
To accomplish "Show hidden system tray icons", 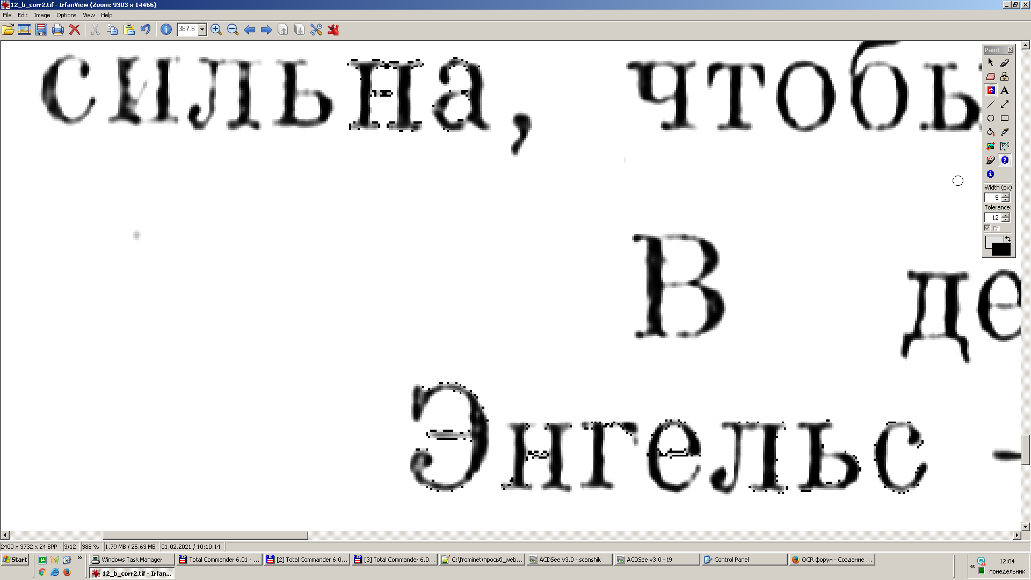I will 972,566.
